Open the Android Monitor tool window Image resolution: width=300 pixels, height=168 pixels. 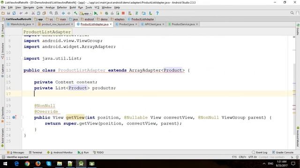point(60,153)
